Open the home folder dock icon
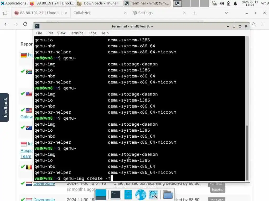Screen dimensions: 269x201 coord(168,194)
